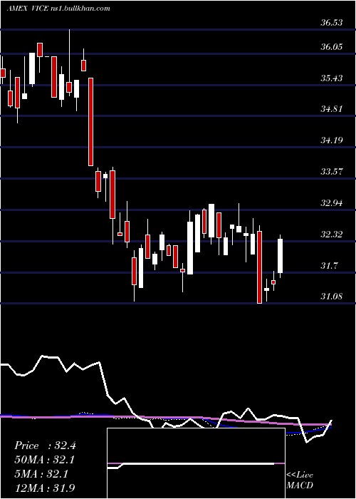Click the Live MACD label
356x499 pixels.
[x=300, y=480]
